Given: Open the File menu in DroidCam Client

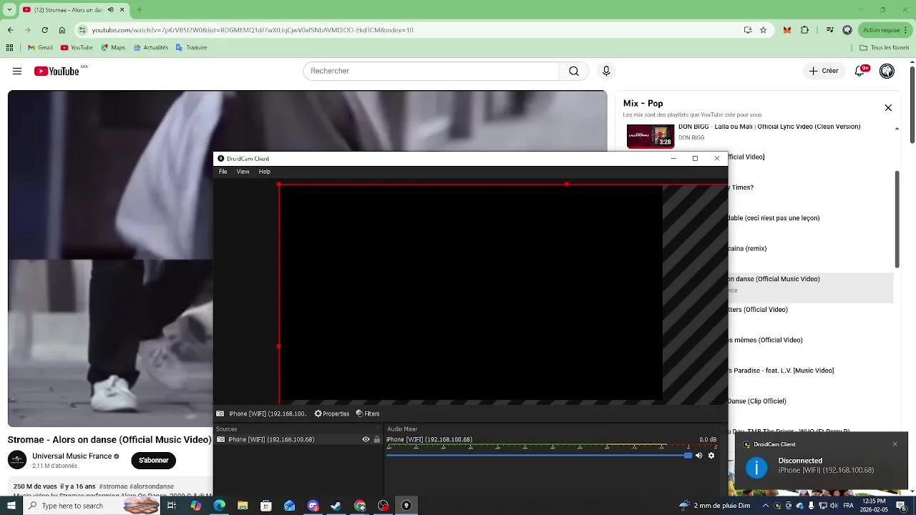Looking at the screenshot, I should (223, 172).
